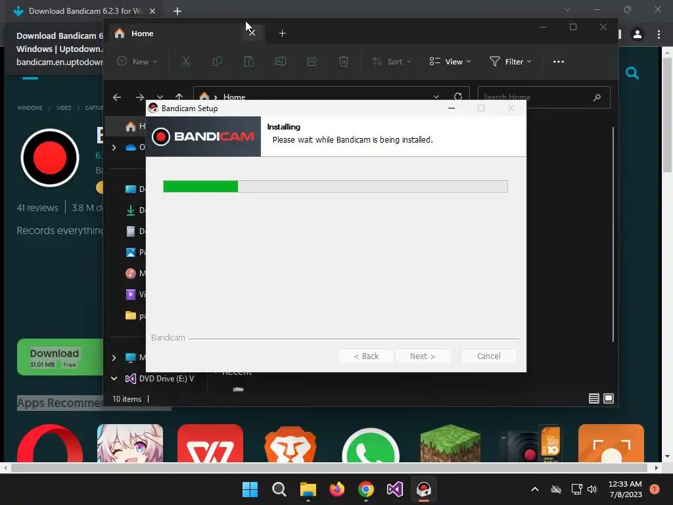The height and width of the screenshot is (505, 673).
Task: Expand the OneDrive tree node
Action: pos(114,147)
